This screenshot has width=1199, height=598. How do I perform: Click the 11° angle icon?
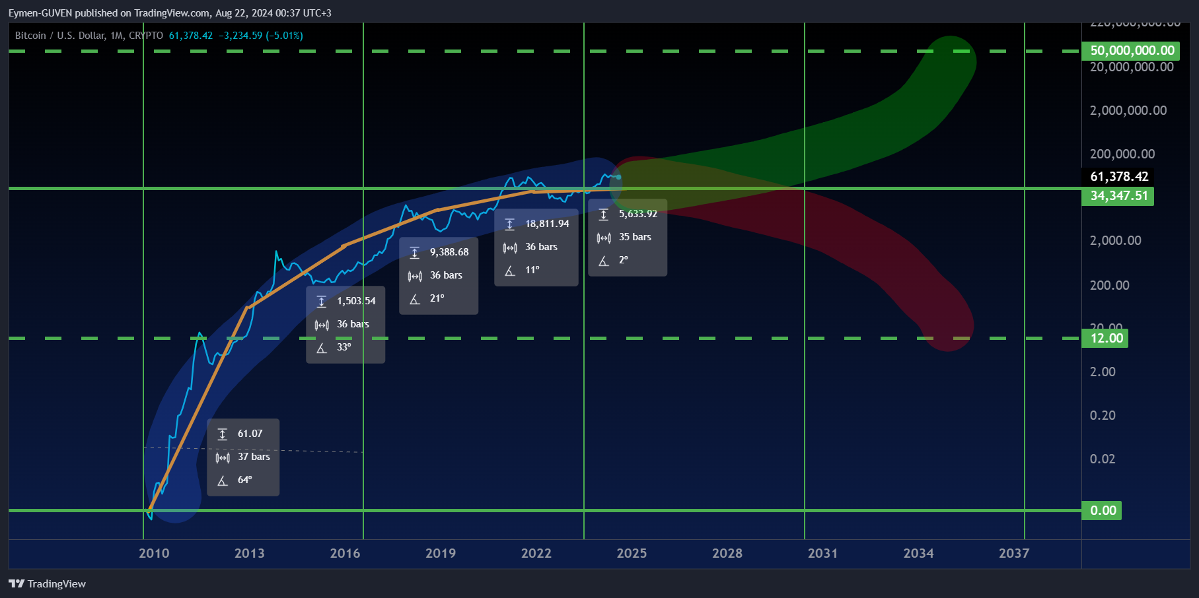click(510, 271)
